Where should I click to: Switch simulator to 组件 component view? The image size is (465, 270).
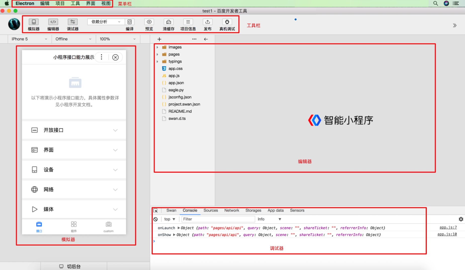74,226
